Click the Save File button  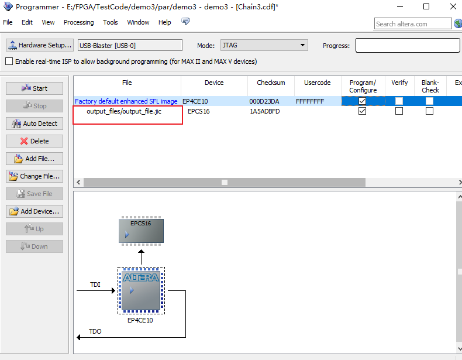(35, 194)
